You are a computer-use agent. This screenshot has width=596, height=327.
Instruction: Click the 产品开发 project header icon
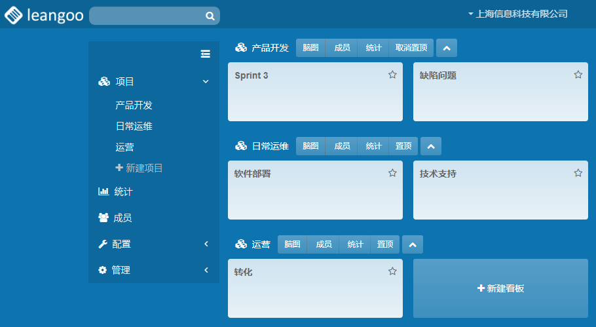(241, 48)
